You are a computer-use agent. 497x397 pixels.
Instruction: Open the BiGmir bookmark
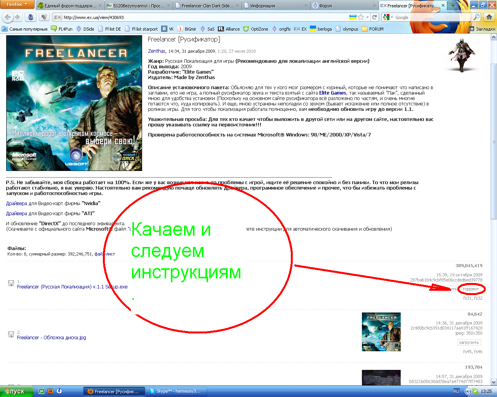click(187, 29)
